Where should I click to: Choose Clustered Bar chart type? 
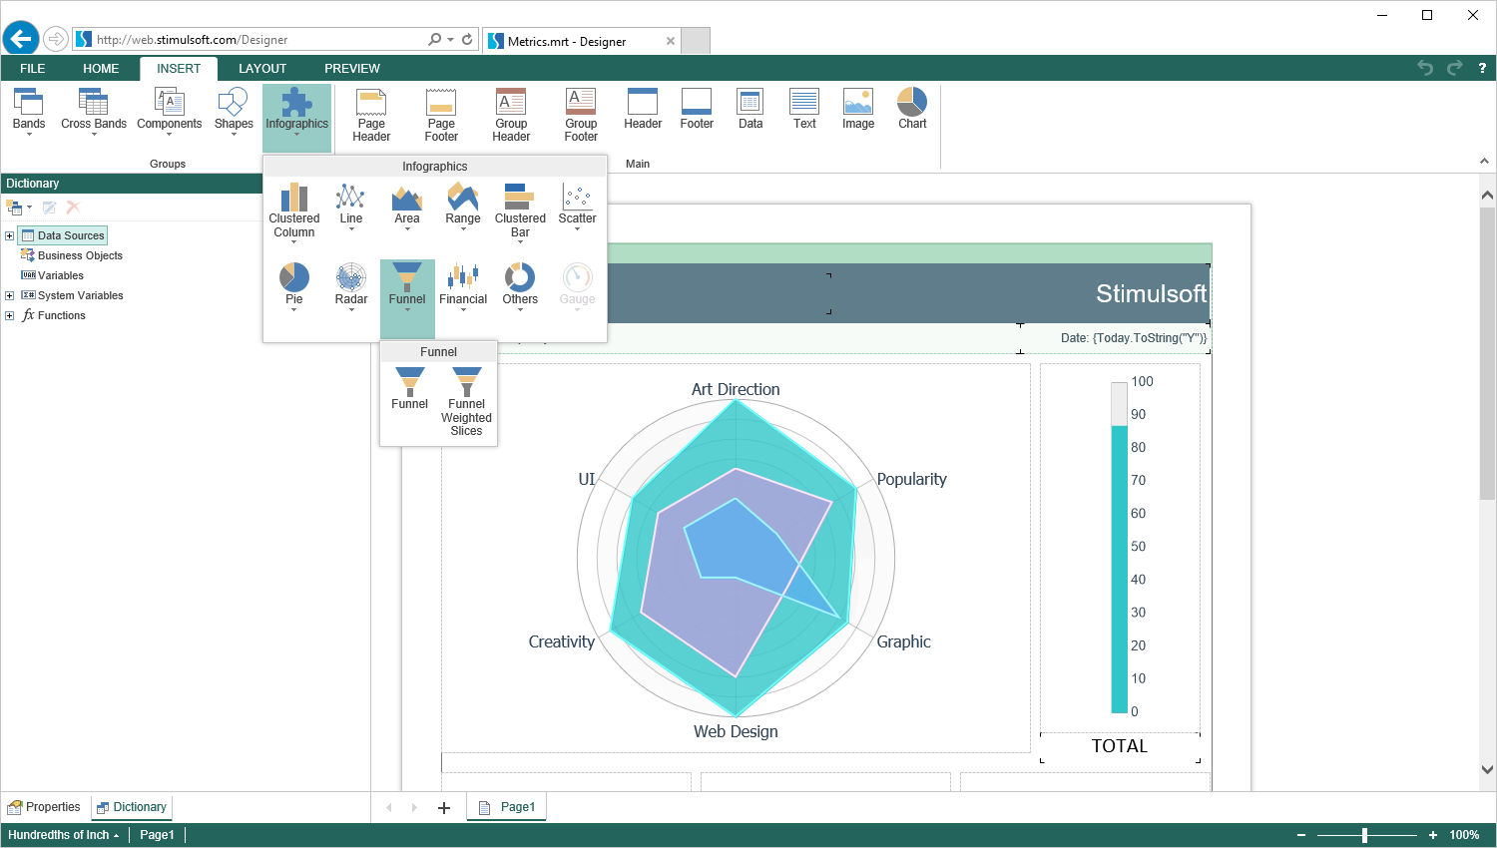(x=520, y=212)
